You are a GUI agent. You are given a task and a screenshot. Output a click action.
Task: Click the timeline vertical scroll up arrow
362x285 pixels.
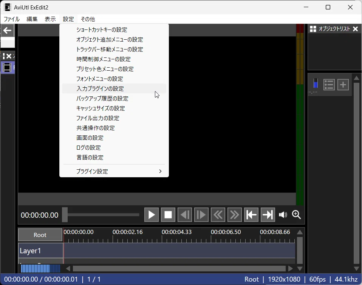tap(300, 232)
